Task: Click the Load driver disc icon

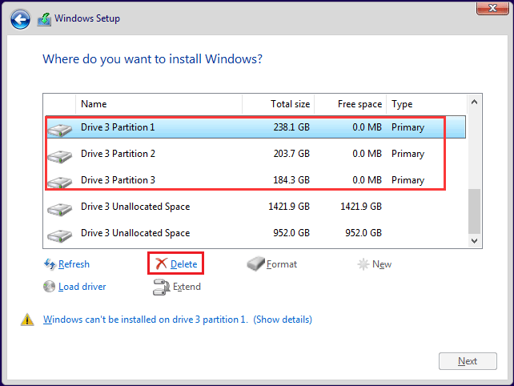Action: [x=49, y=287]
